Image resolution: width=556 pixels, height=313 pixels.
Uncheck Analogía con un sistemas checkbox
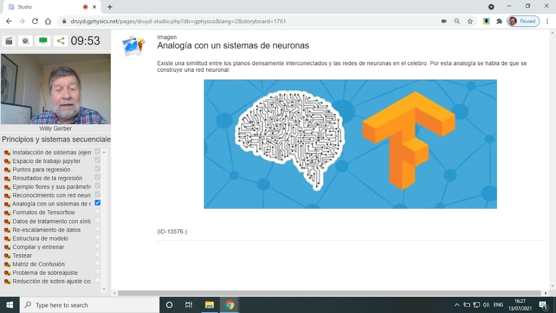[97, 203]
